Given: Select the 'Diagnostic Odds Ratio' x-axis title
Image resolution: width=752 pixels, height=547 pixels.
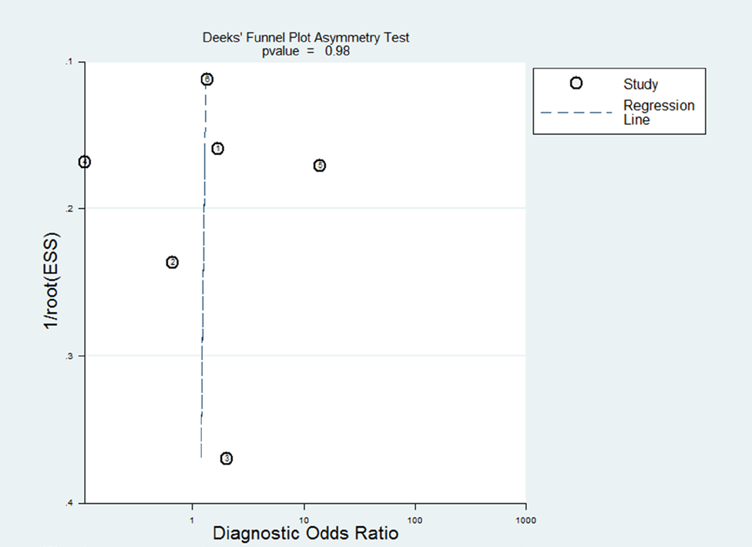Looking at the screenshot, I should click(305, 533).
